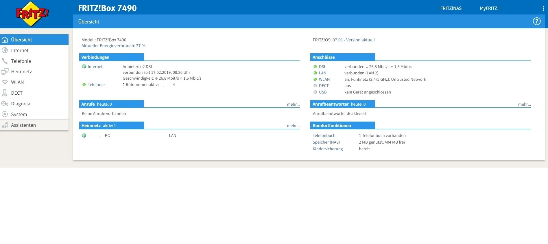Click the Anrufbeantworter heute: 0 header
This screenshot has height=244, width=548.
click(343, 104)
